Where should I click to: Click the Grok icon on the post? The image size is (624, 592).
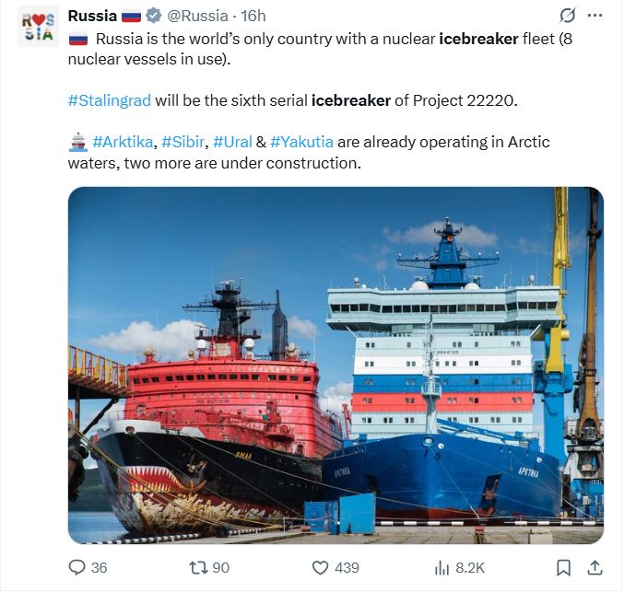[x=568, y=16]
